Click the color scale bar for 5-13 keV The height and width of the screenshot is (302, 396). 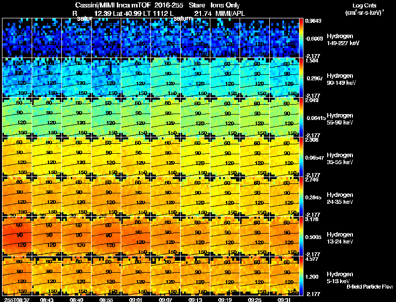[x=301, y=276]
